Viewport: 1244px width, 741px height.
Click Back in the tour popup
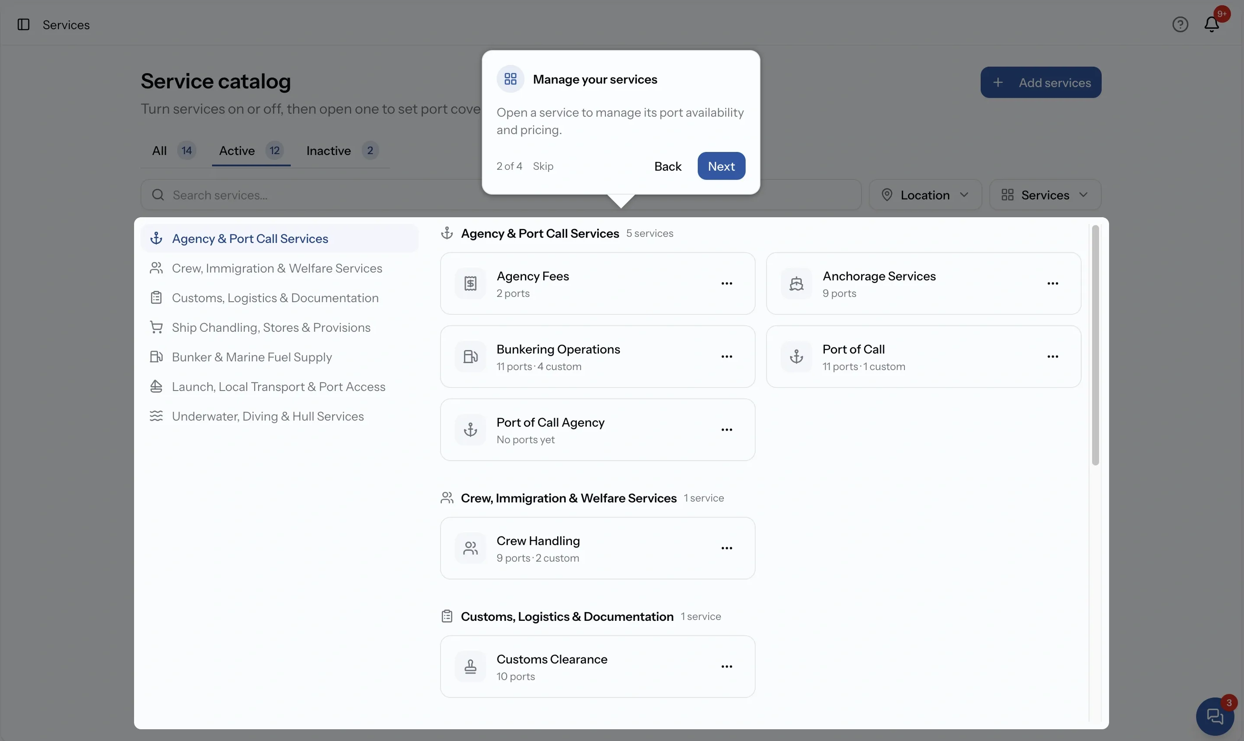(x=667, y=166)
